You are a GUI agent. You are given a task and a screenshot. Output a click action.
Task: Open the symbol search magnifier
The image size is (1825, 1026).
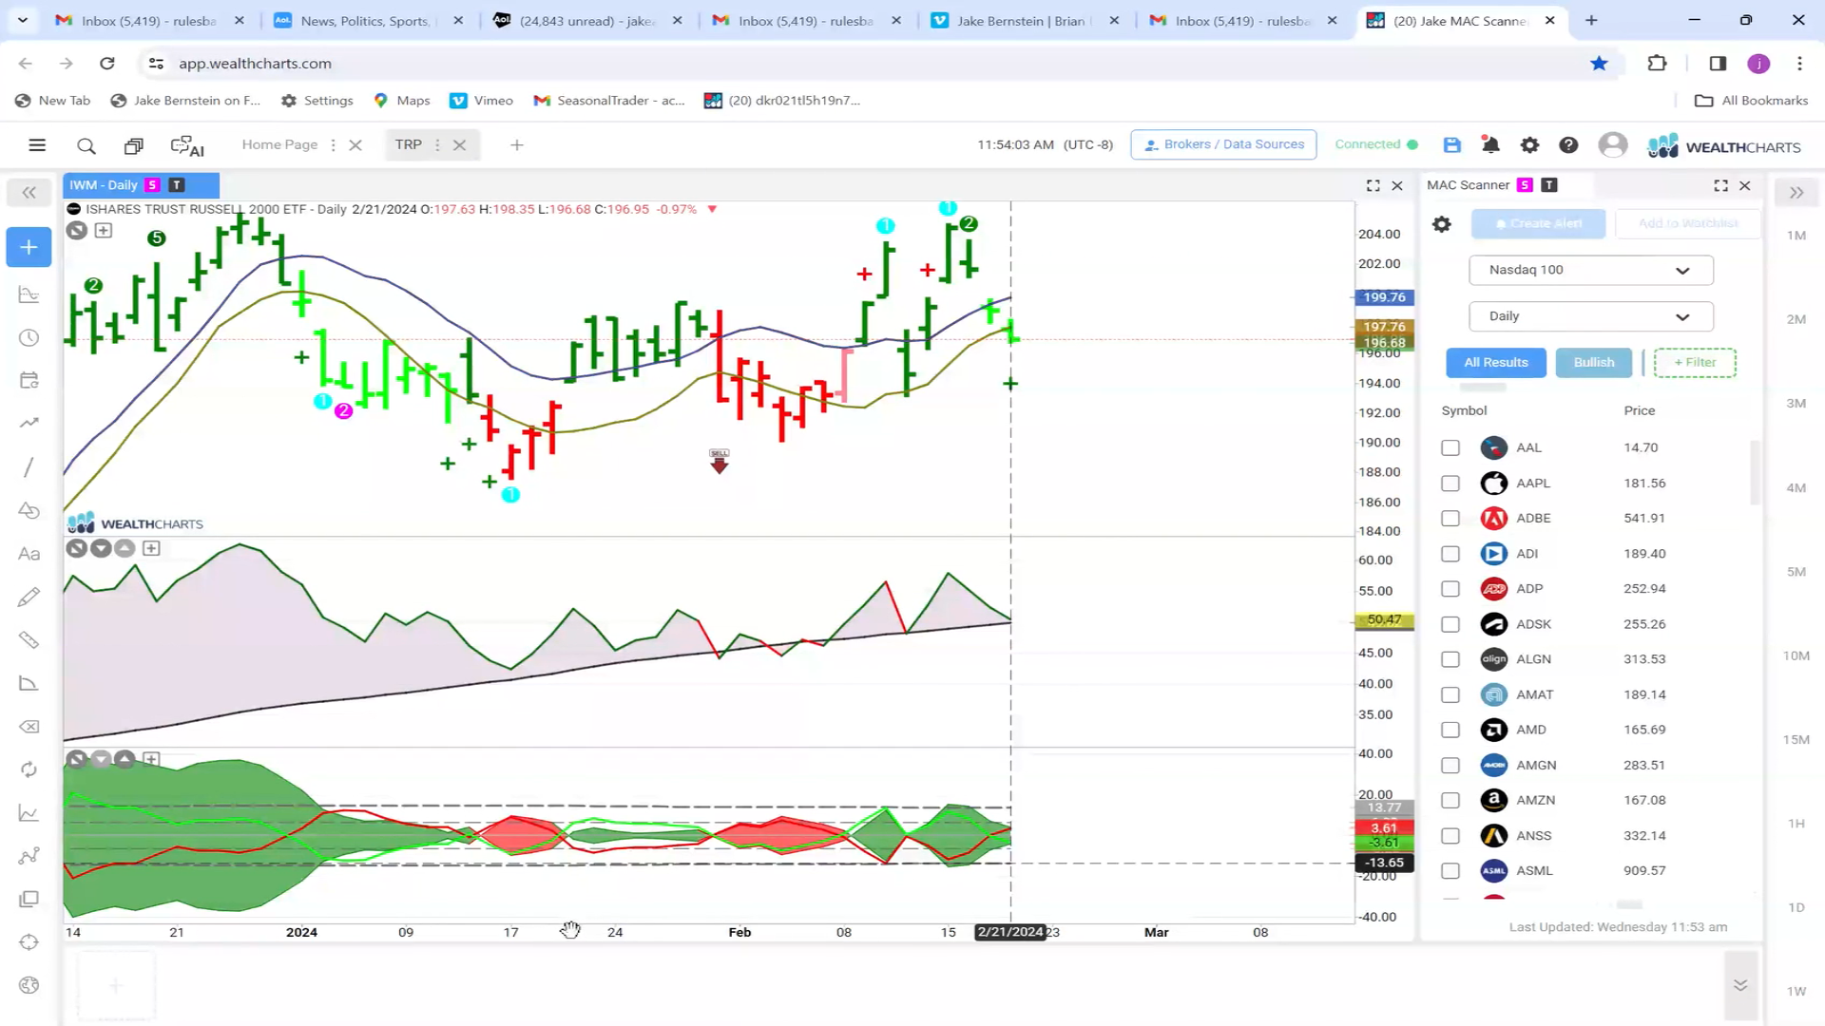point(86,145)
